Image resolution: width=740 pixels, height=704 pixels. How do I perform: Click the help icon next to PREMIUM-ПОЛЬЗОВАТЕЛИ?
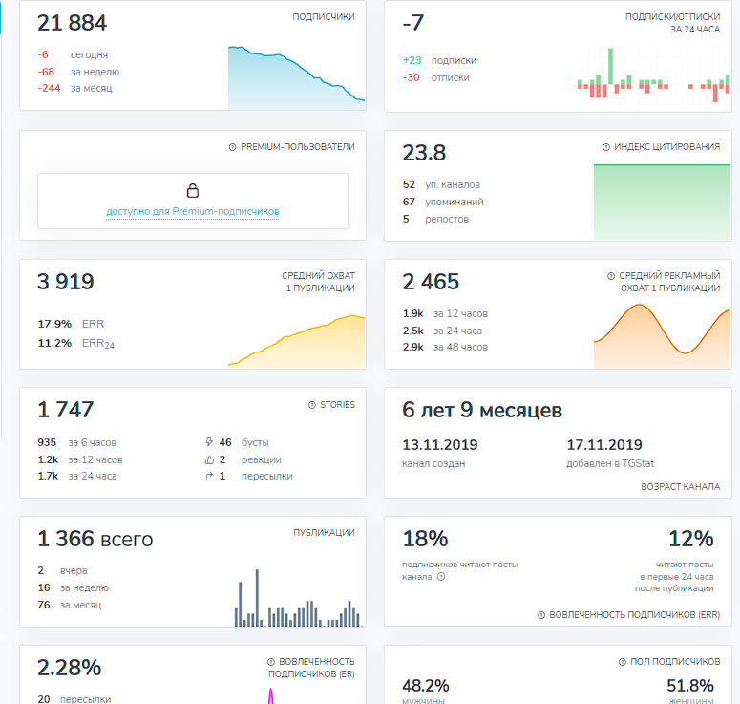[x=232, y=147]
